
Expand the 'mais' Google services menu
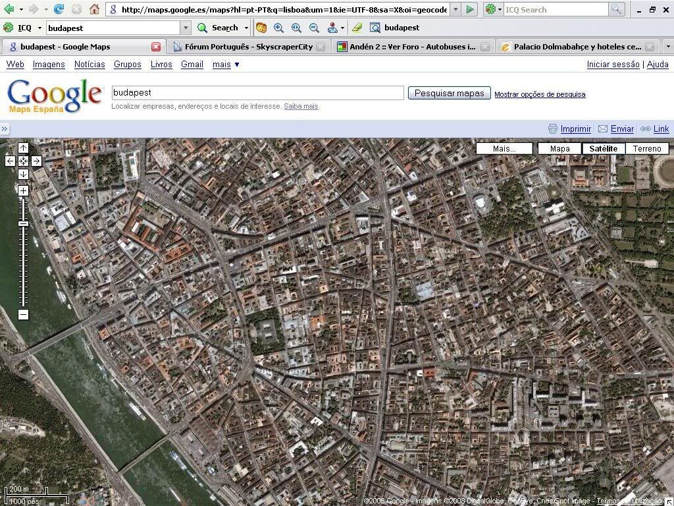click(x=226, y=64)
